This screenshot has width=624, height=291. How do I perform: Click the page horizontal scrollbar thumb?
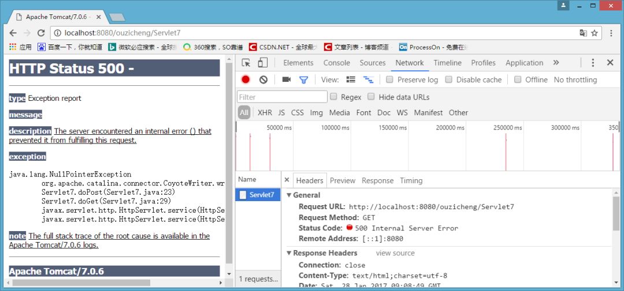click(x=81, y=283)
